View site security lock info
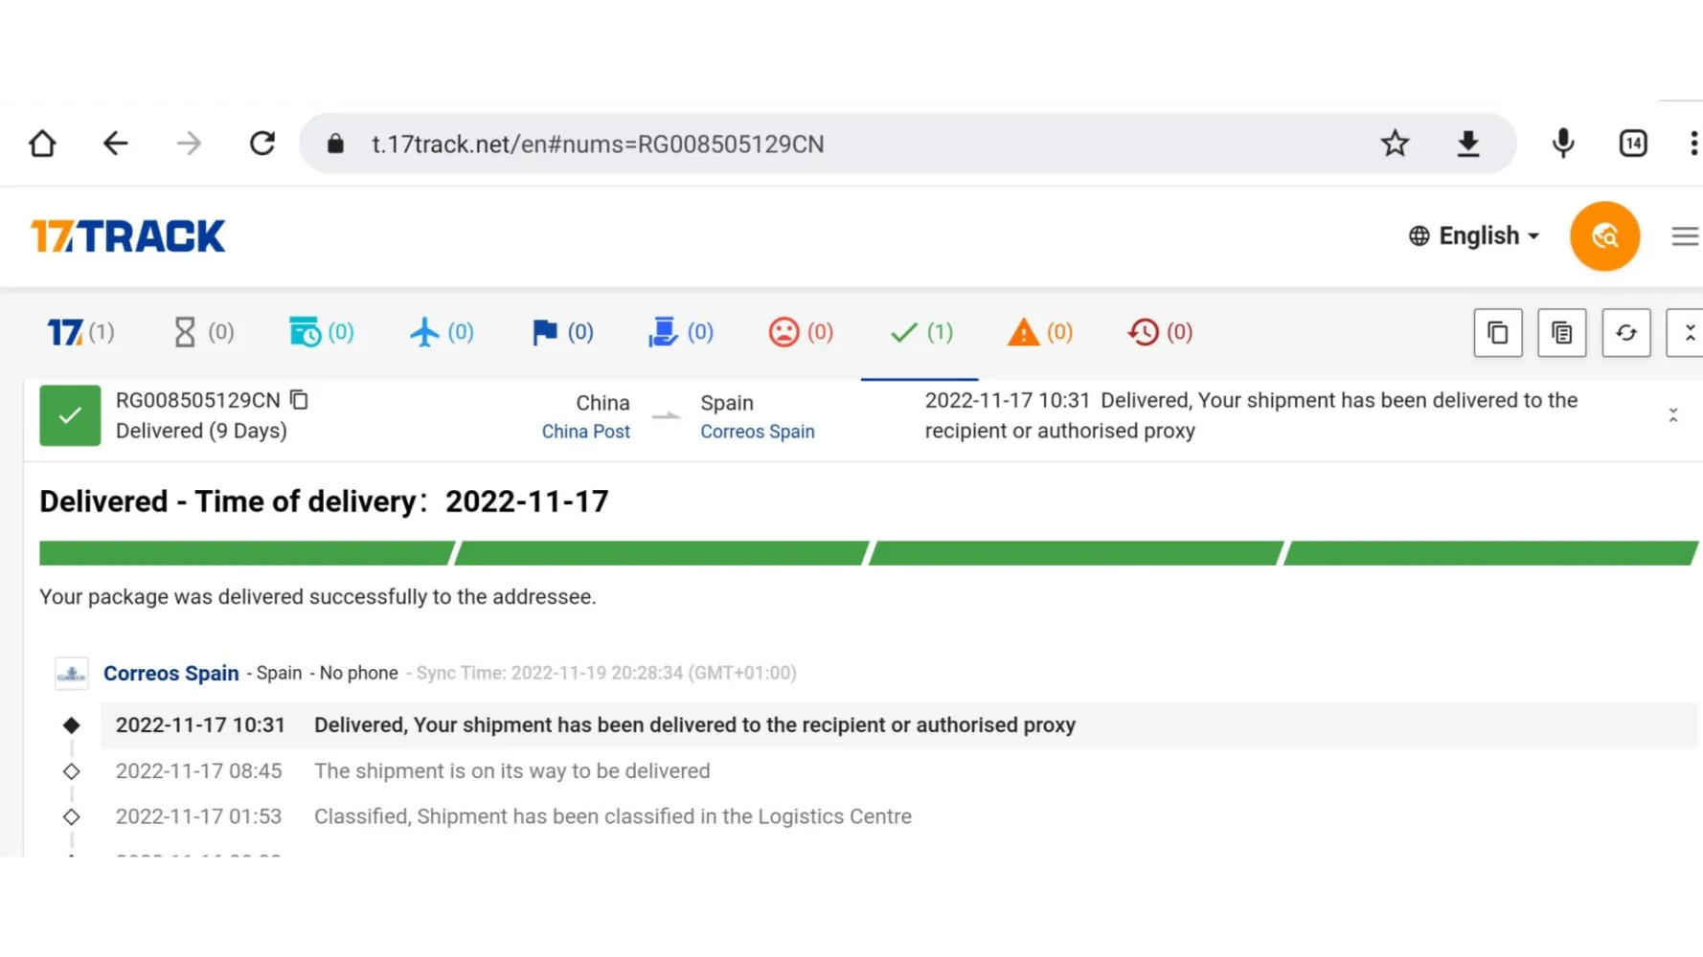Viewport: 1703px width, 957px height. (335, 144)
